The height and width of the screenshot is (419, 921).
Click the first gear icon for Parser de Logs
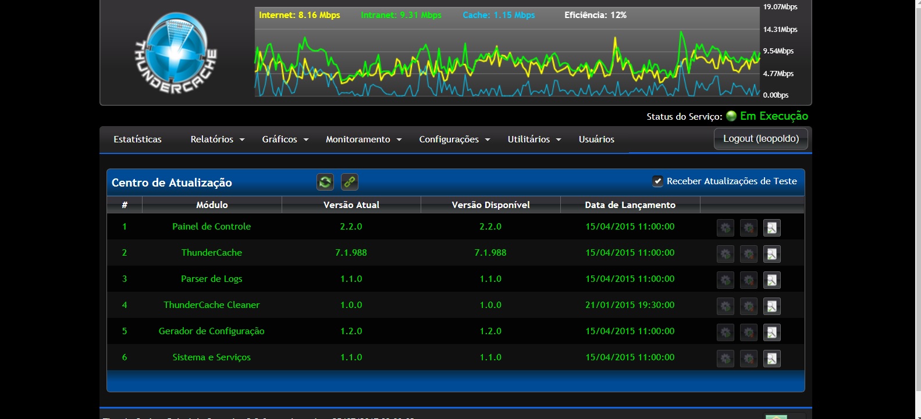(725, 280)
